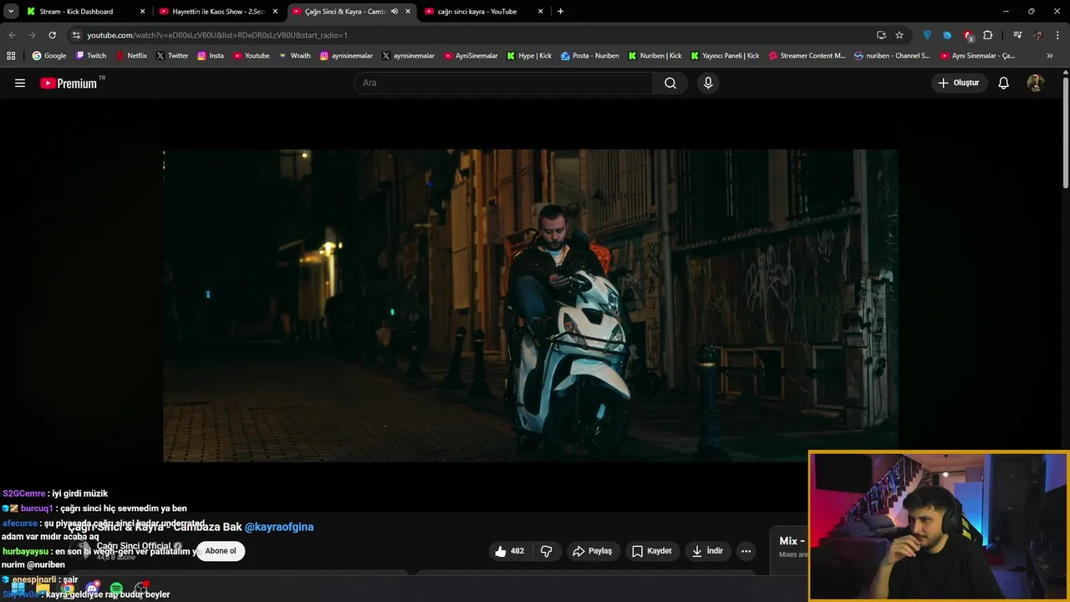The height and width of the screenshot is (602, 1070).
Task: Click the 'Kaydet' save button
Action: coord(652,551)
